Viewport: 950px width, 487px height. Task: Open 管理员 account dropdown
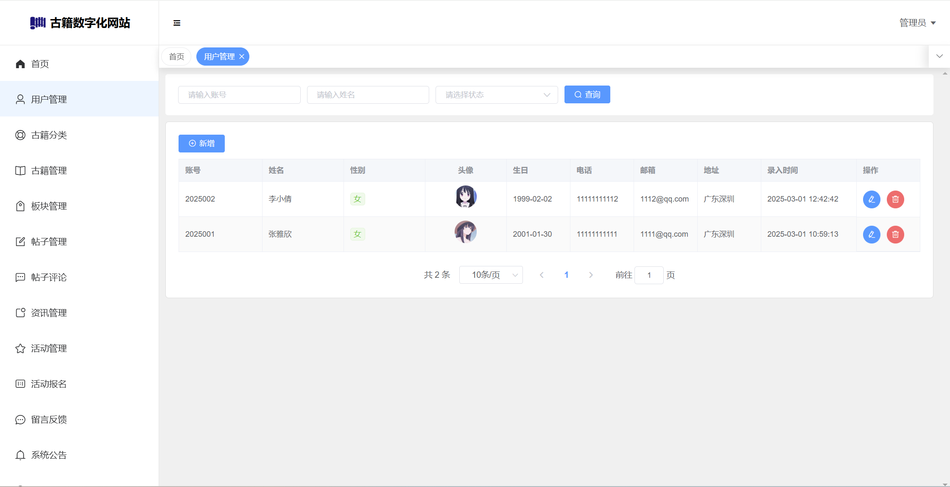[x=917, y=23]
